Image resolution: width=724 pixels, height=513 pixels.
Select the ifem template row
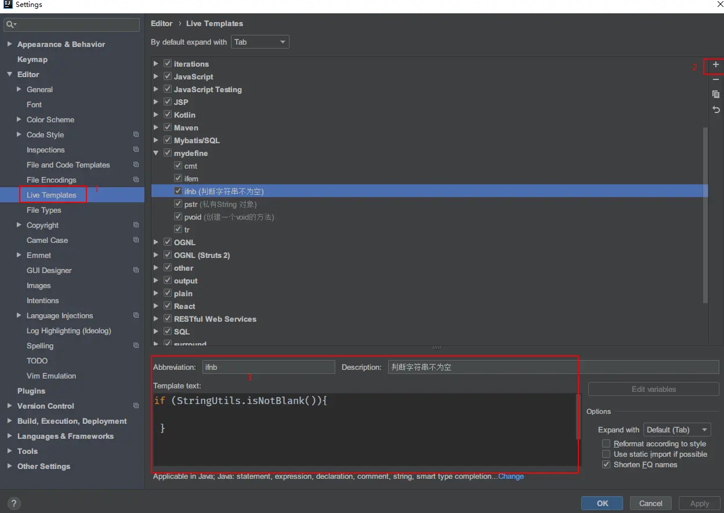[429, 179]
